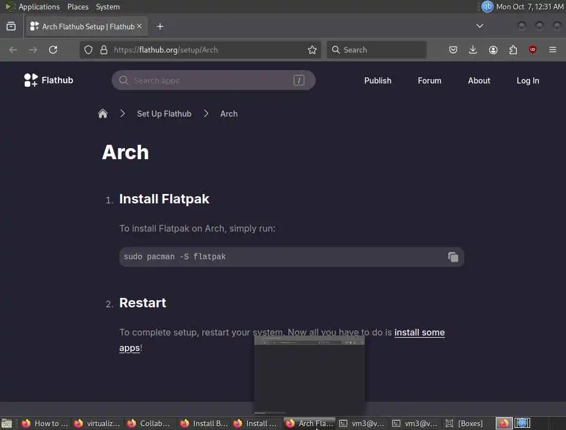Focus the Flathub Search apps field
The image size is (566, 430).
(213, 80)
